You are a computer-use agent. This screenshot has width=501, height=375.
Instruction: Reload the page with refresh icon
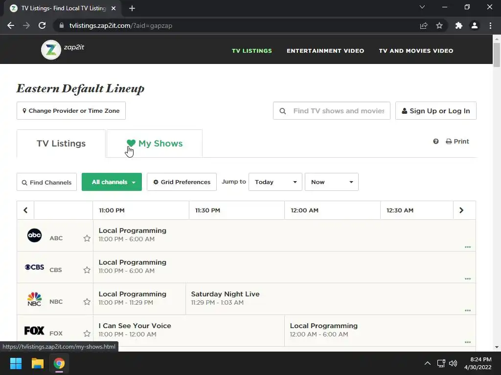point(42,25)
